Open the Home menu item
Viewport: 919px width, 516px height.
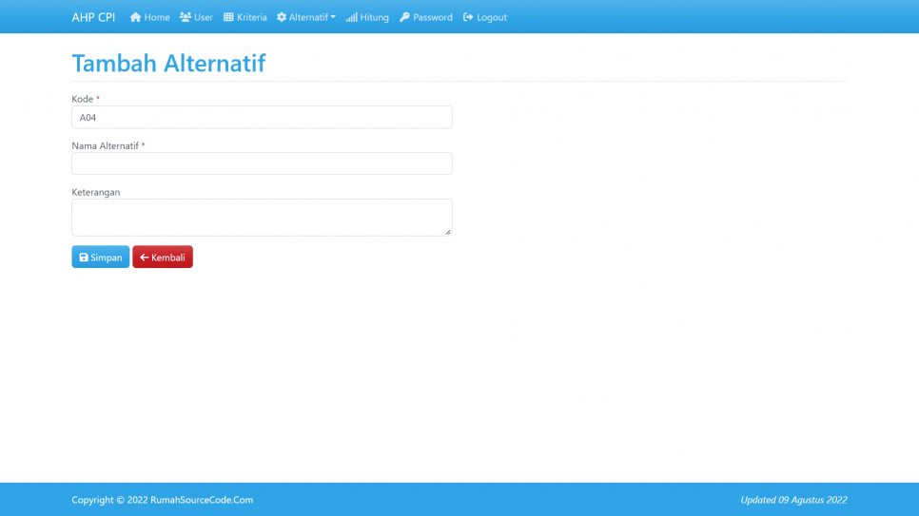(x=157, y=17)
